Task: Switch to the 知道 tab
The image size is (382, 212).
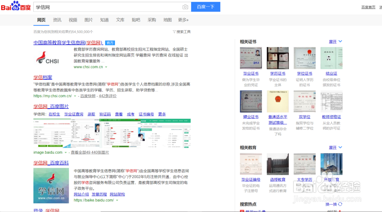Action: (104, 20)
